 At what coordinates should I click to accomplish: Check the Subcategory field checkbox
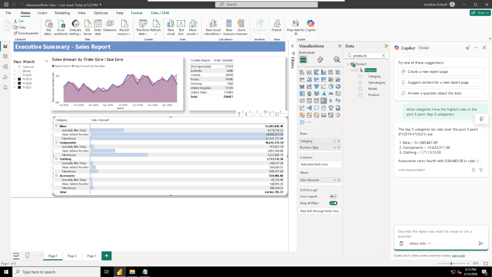[360, 83]
